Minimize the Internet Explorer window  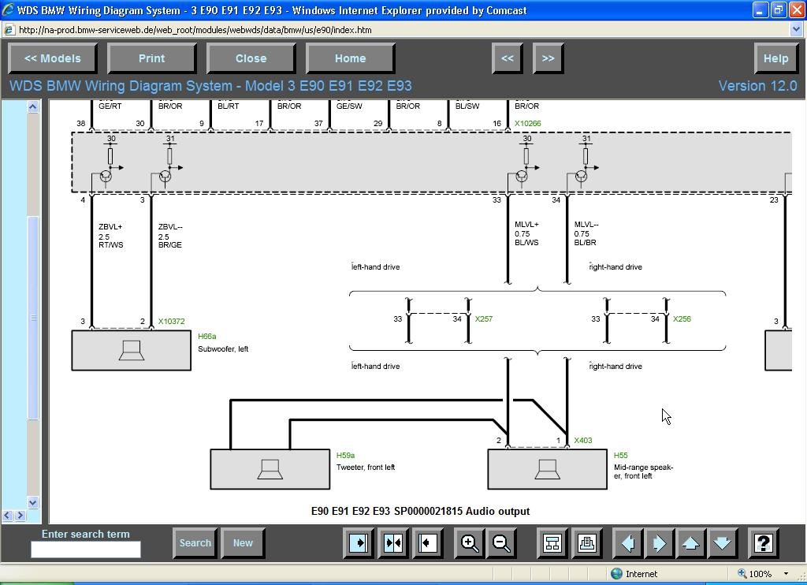[x=761, y=9]
